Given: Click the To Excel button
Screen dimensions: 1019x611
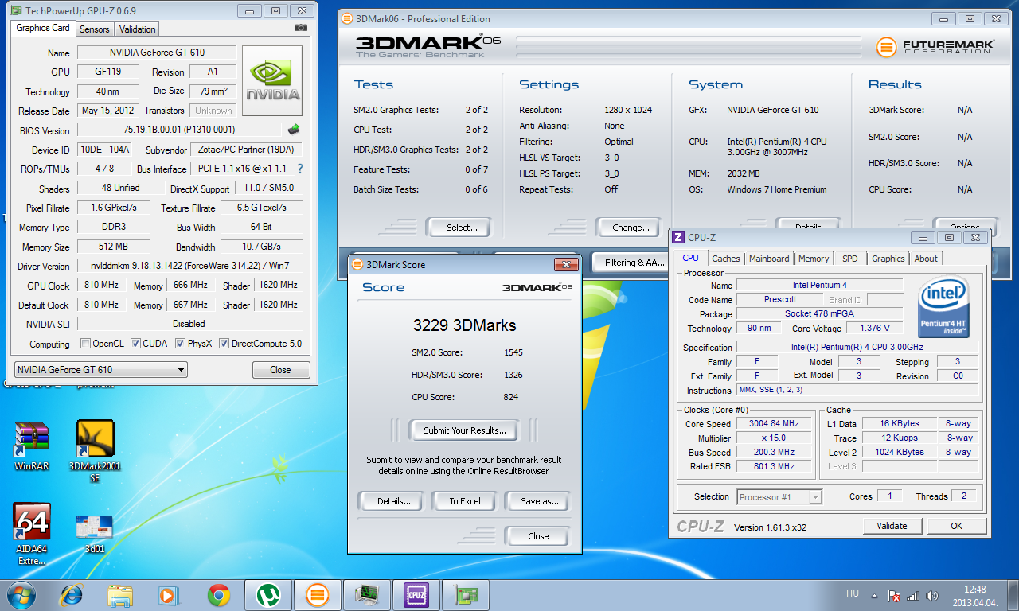Looking at the screenshot, I should [x=465, y=501].
